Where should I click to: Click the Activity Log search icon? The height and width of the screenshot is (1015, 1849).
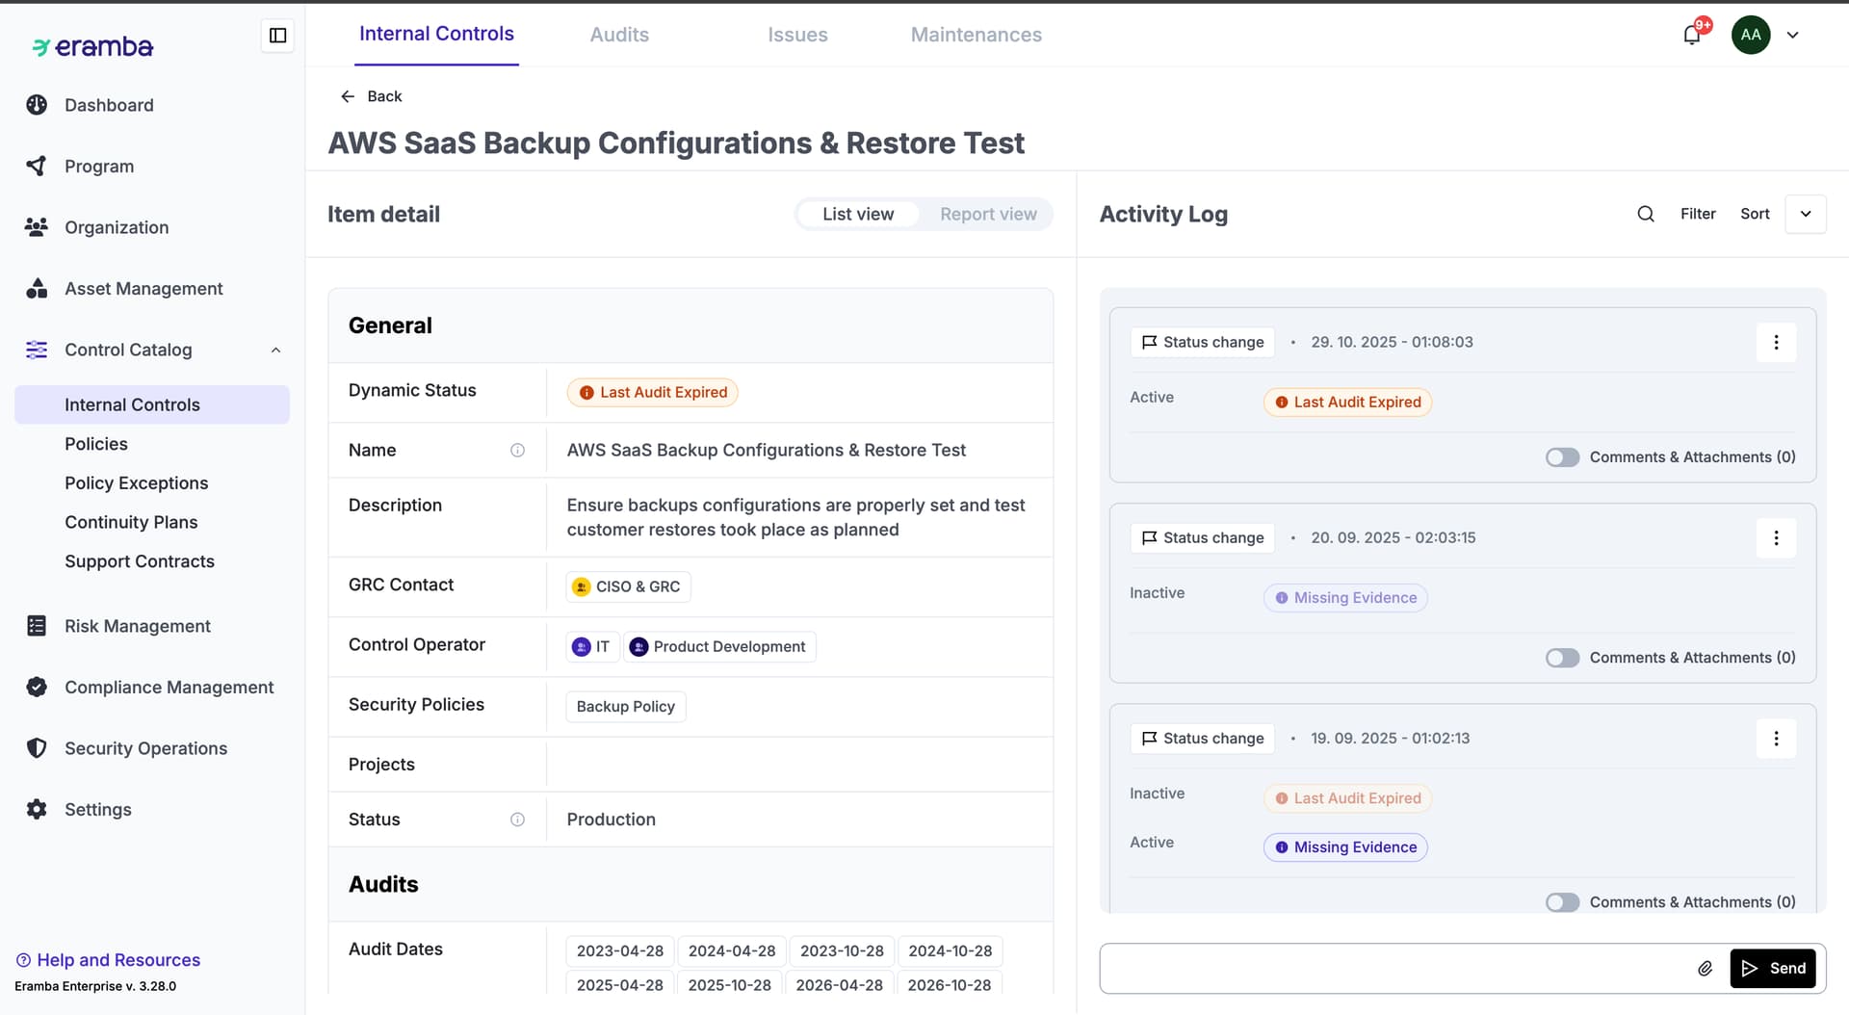pyautogui.click(x=1646, y=214)
